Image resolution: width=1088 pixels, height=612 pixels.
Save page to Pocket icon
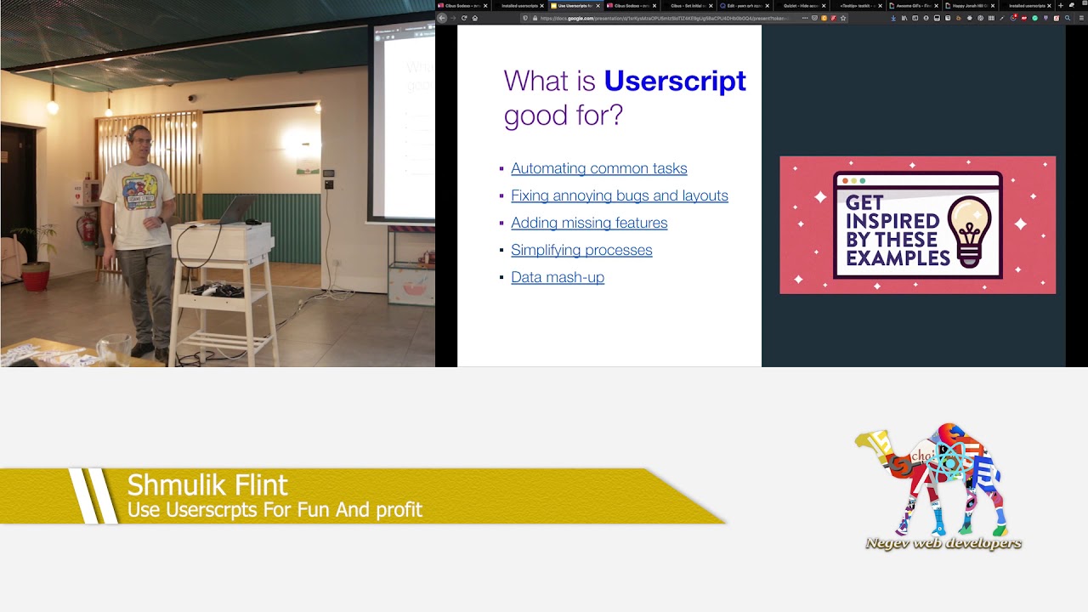(814, 18)
